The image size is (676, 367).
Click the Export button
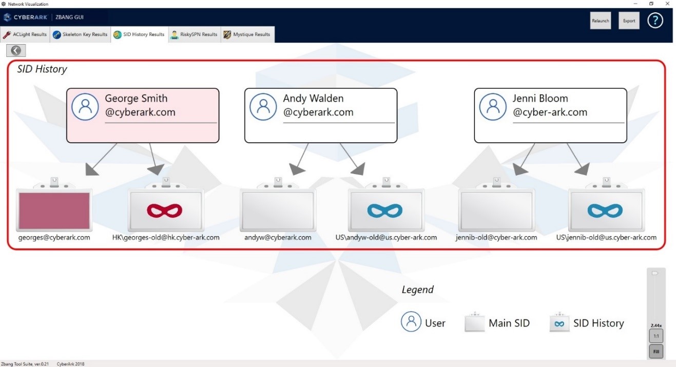pyautogui.click(x=629, y=21)
